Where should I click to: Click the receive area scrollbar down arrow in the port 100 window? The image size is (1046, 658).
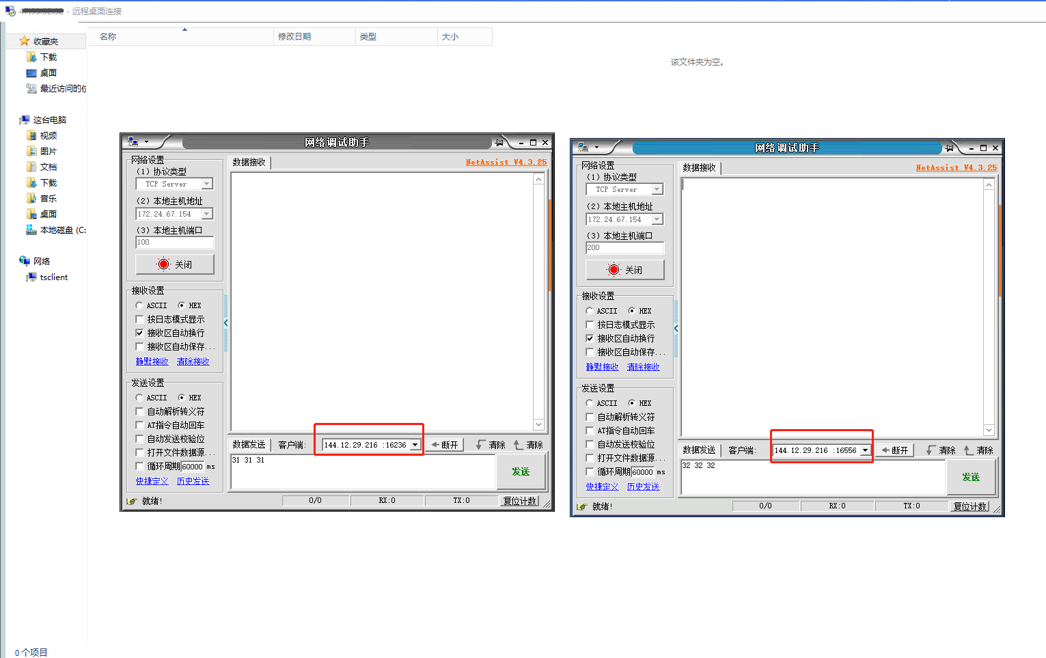[x=538, y=424]
